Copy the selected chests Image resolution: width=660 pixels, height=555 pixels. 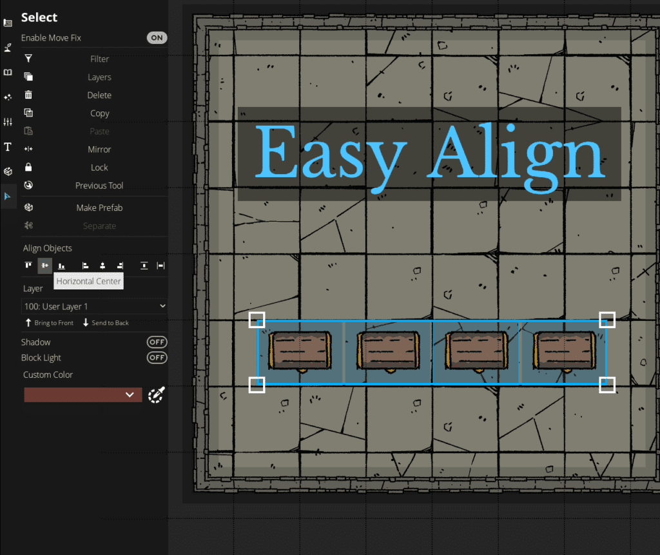click(95, 113)
